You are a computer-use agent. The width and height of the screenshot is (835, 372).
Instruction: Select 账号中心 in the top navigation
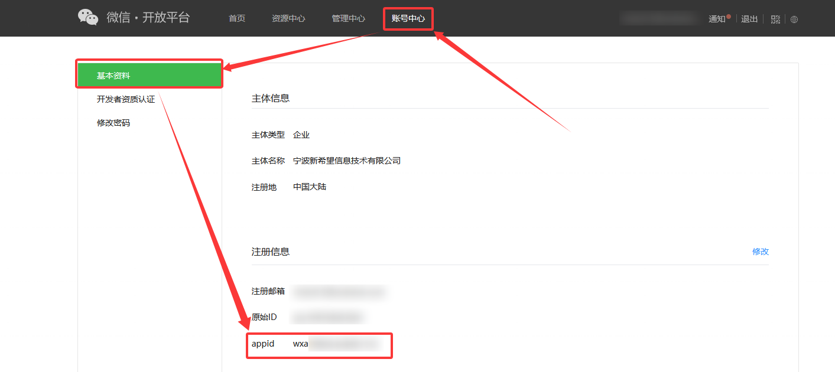[x=408, y=18]
